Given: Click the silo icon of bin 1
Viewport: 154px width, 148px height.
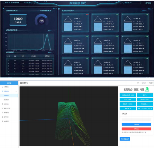Looking at the screenshot, I should coord(68,23).
